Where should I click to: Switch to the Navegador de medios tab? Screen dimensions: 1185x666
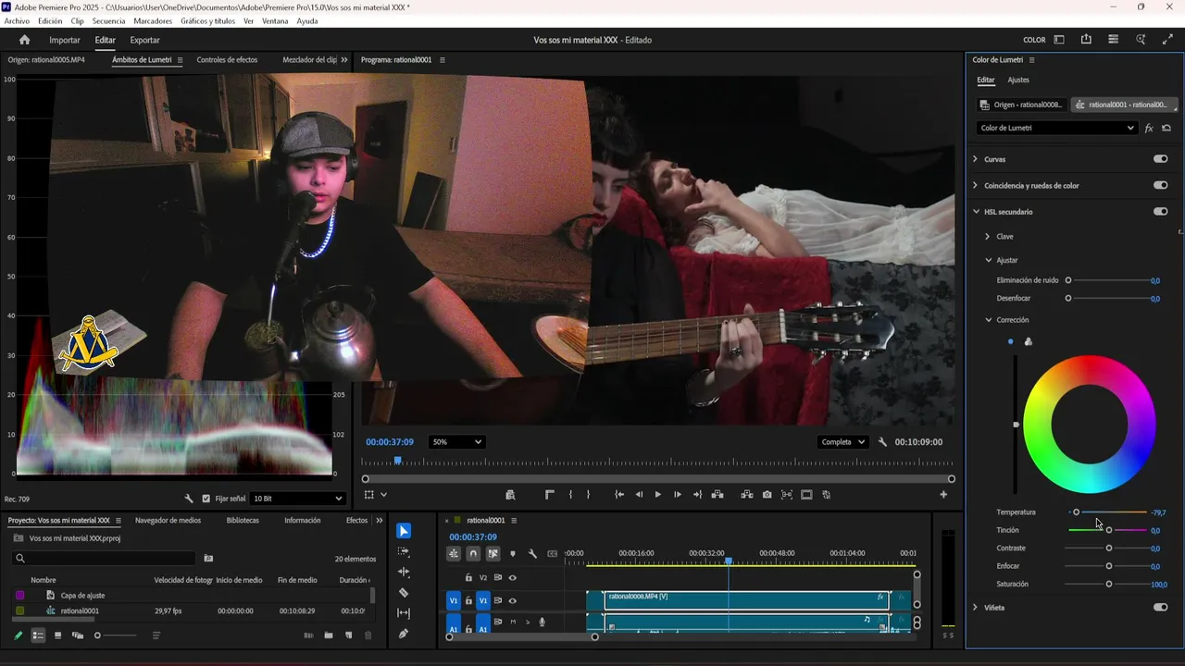click(168, 521)
